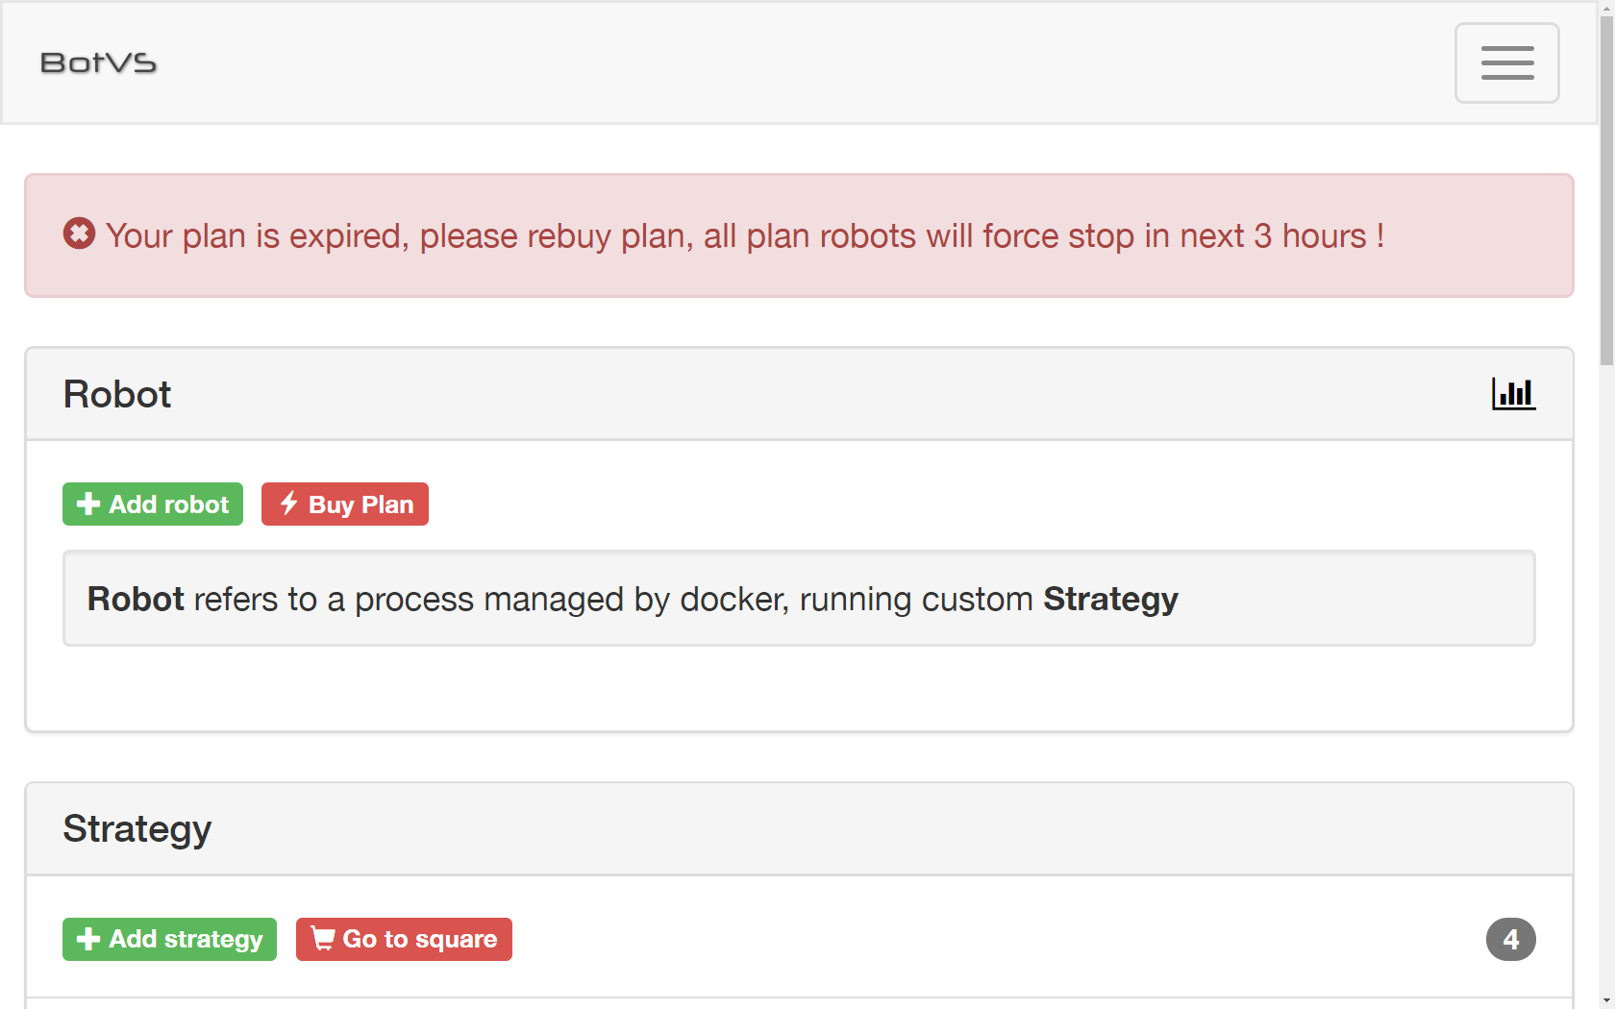Image resolution: width=1615 pixels, height=1009 pixels.
Task: Click the lightning bolt icon on Buy Plan
Action: (x=288, y=503)
